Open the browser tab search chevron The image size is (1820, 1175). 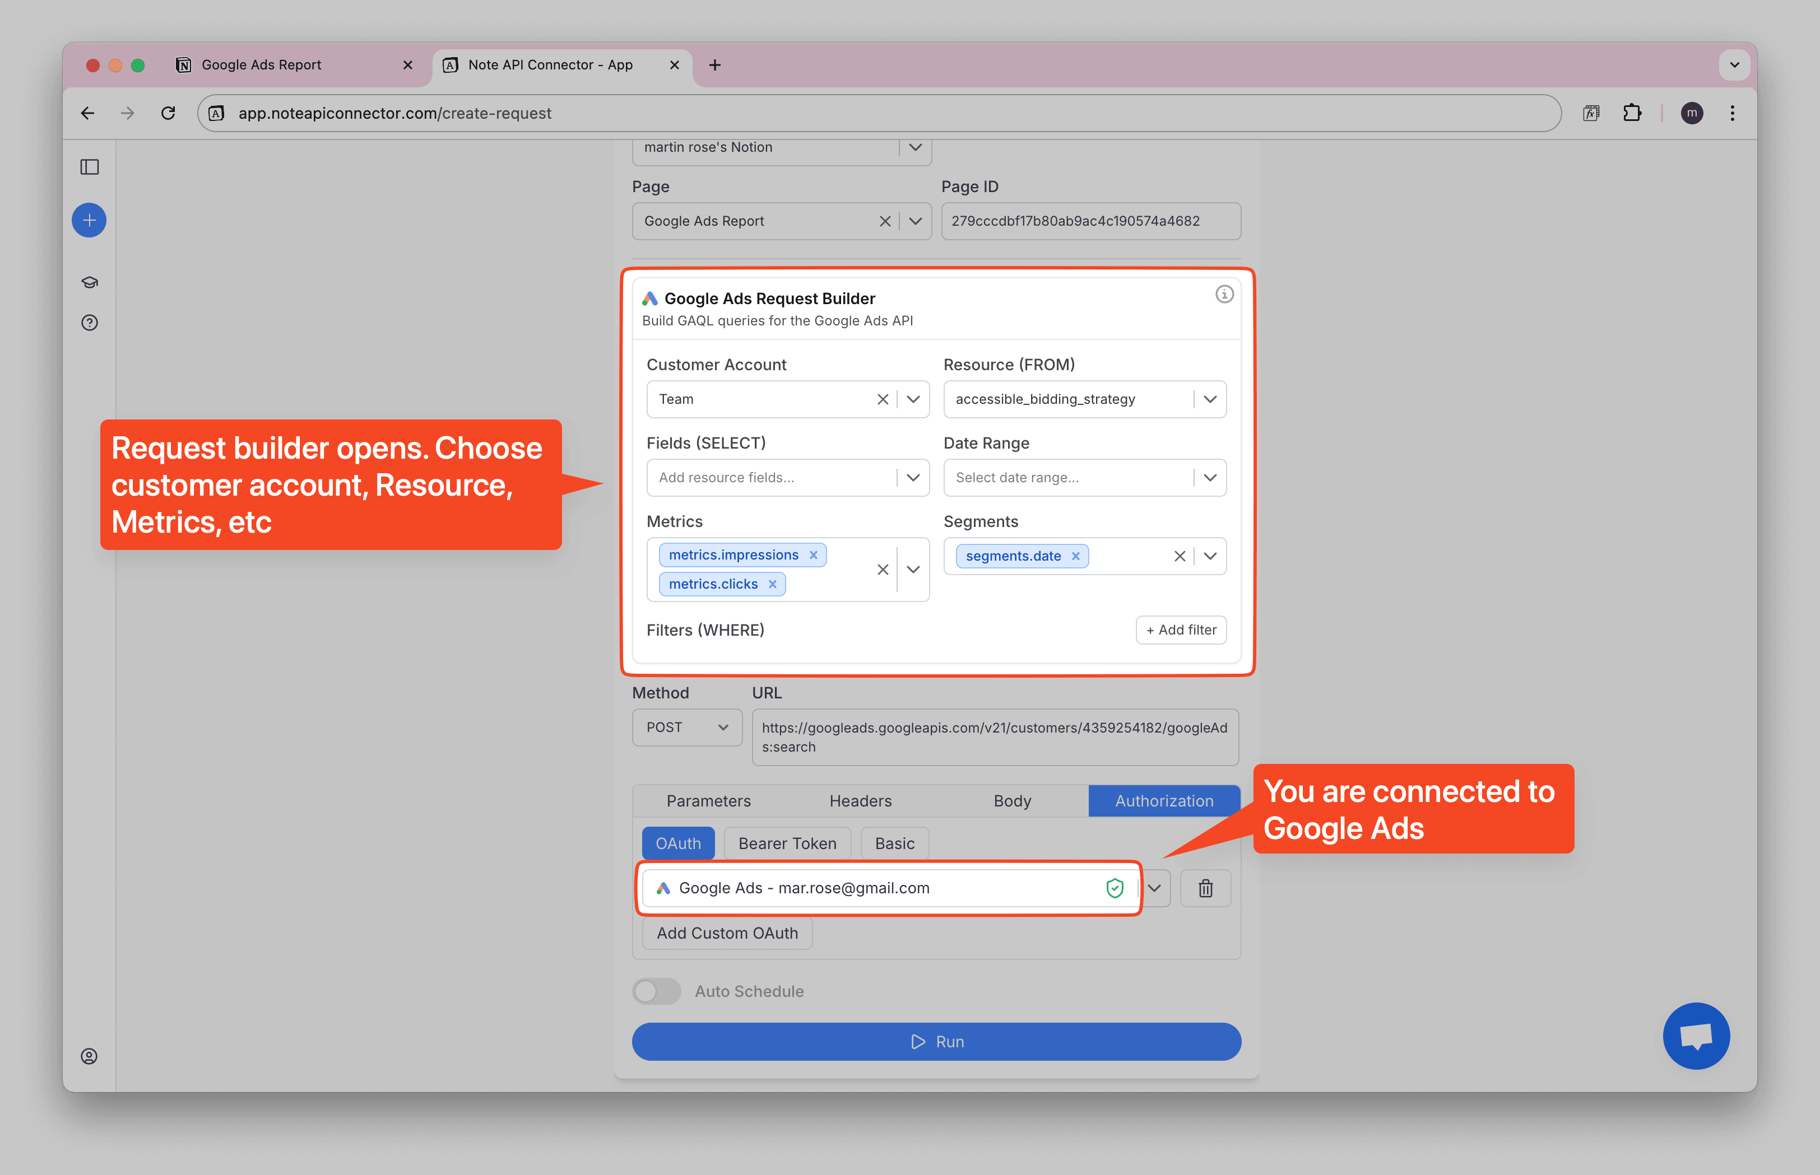1734,66
